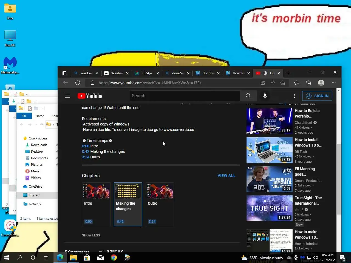Image resolution: width=351 pixels, height=263 pixels.
Task: Open the YouTube guide hamburger menu
Action: (68, 96)
